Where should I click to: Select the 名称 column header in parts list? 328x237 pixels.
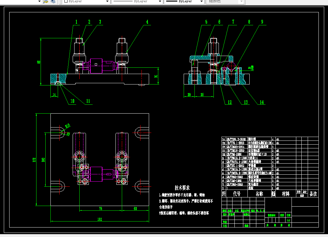(259, 194)
